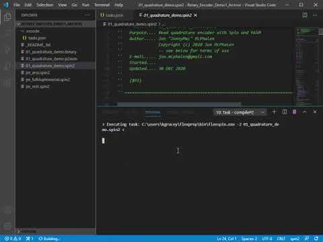Open the _README_.txt file
This screenshot has width=323, height=242.
56,45
